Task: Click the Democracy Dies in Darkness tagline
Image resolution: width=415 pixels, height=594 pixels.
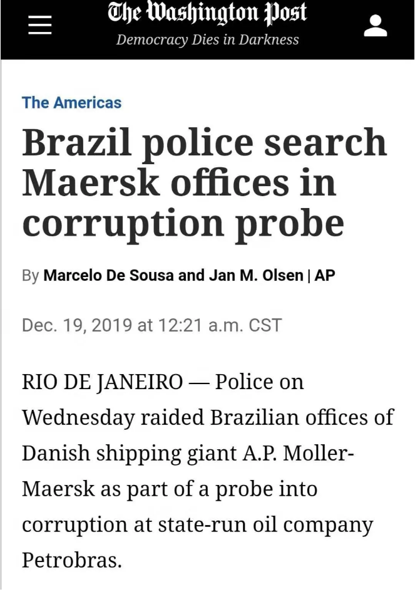Action: click(x=207, y=40)
